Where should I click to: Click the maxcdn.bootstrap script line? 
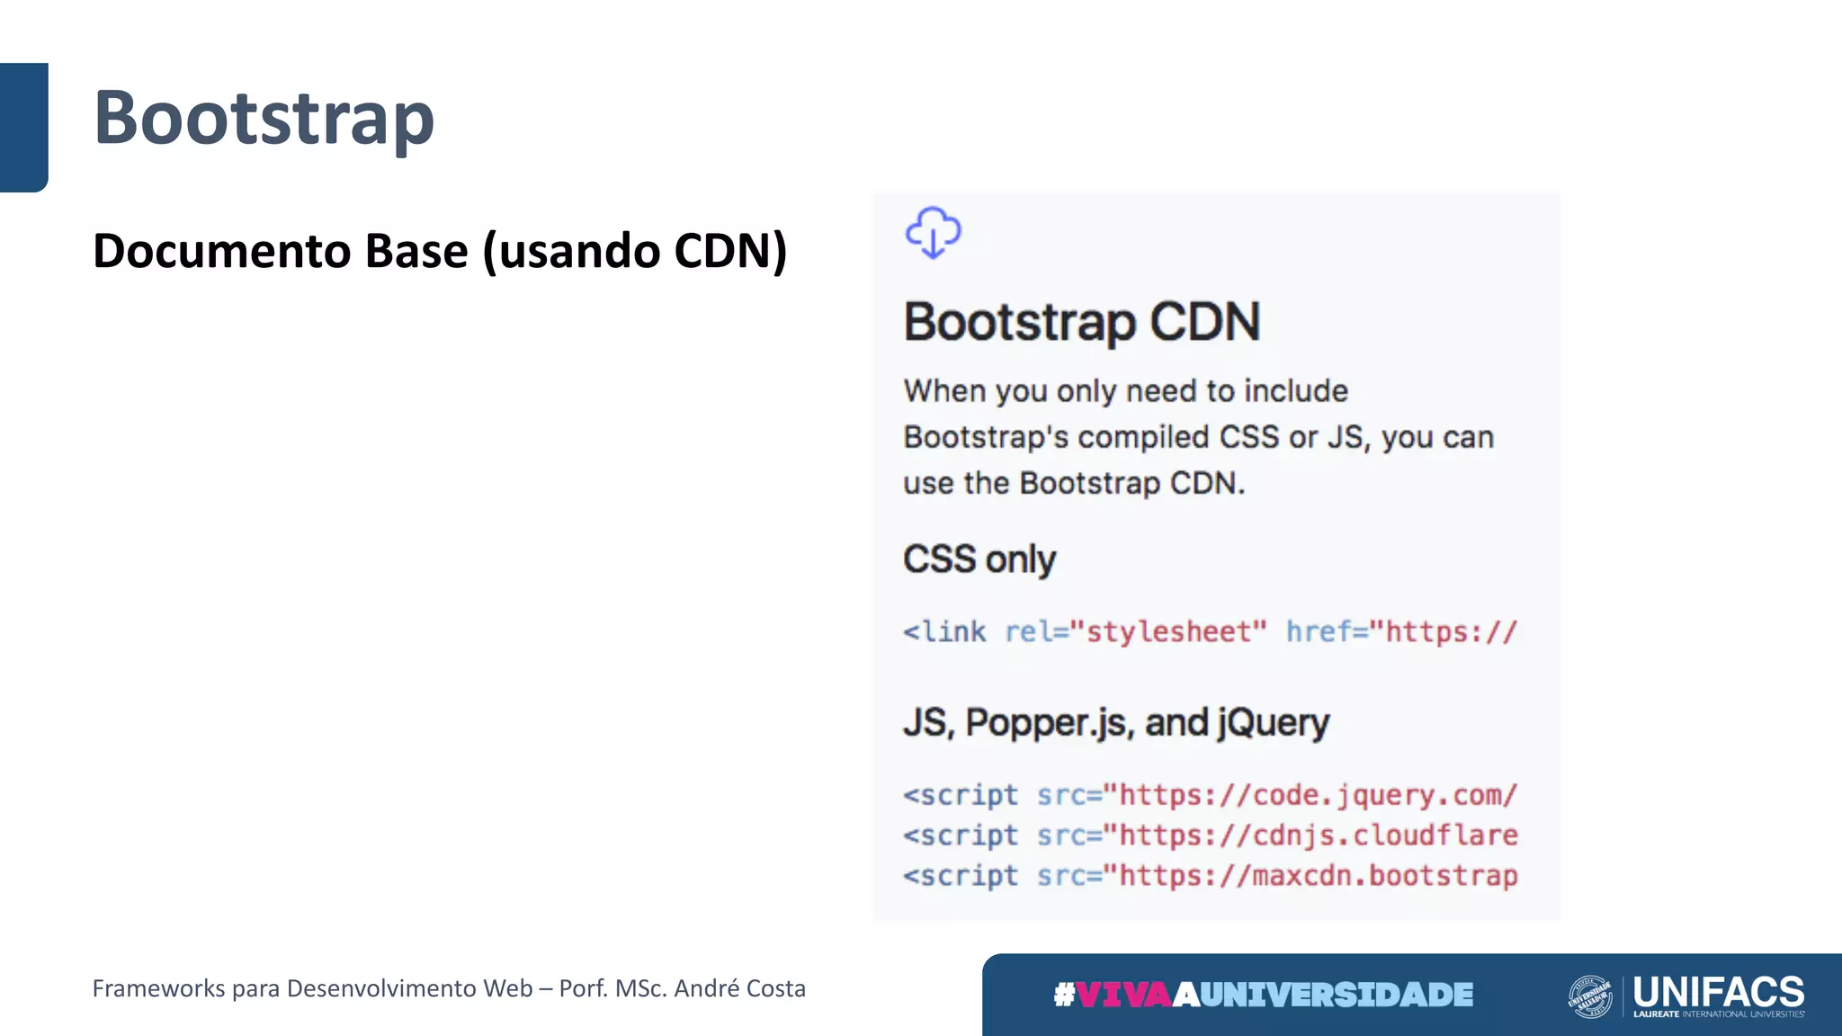click(1211, 876)
